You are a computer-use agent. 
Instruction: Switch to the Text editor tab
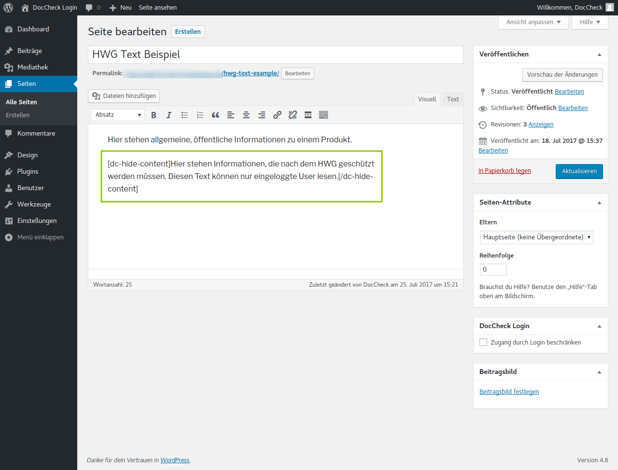coord(453,99)
